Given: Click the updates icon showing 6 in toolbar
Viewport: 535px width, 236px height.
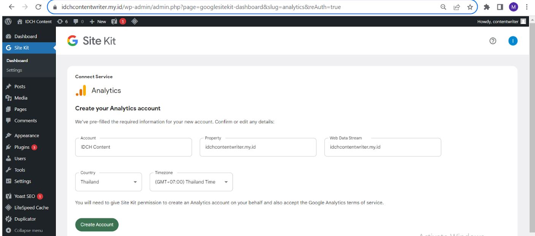Looking at the screenshot, I should point(61,22).
